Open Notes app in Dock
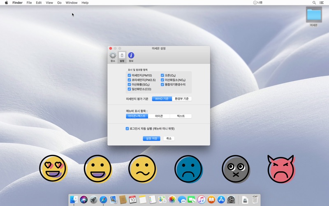The image size is (329, 206). pyautogui.click(x=142, y=199)
